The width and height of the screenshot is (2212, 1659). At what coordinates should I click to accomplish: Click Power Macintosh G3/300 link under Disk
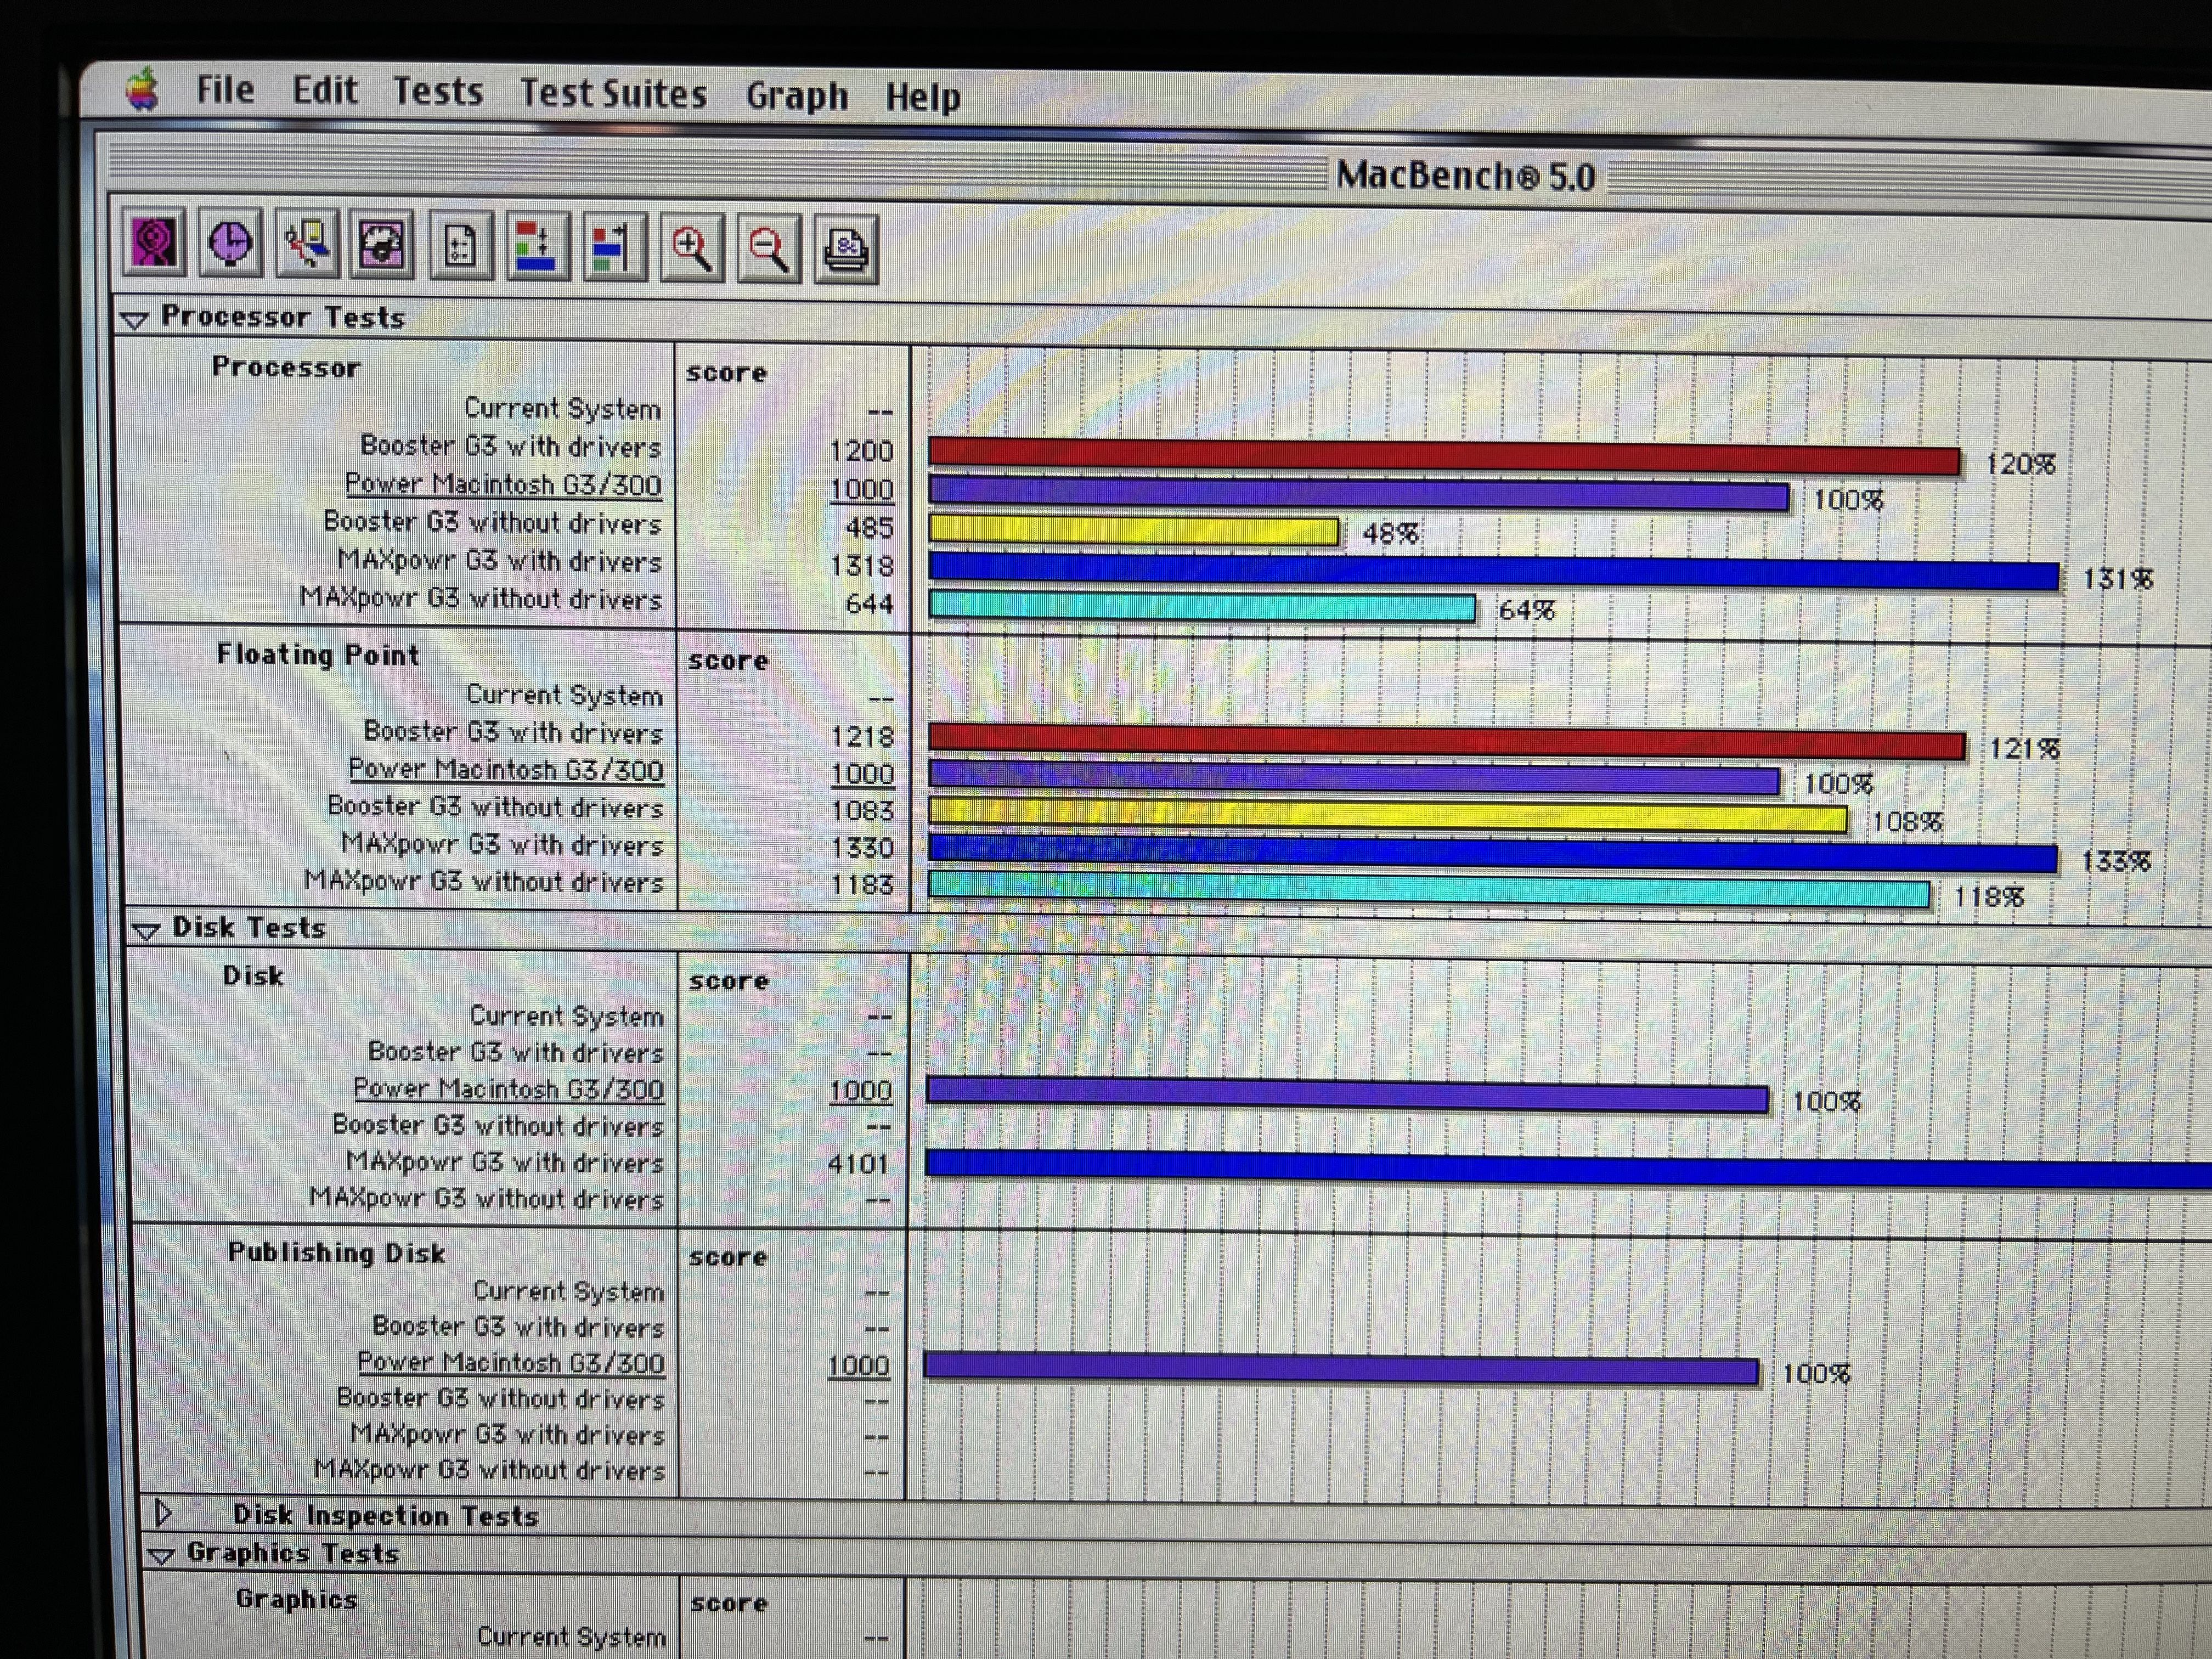[x=509, y=1089]
